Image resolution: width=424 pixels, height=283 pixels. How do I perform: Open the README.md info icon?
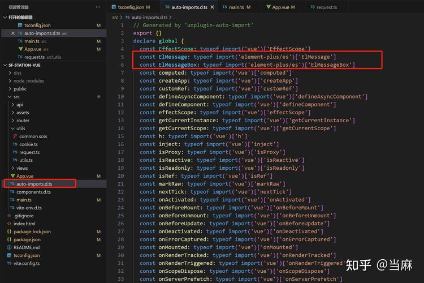click(9, 247)
